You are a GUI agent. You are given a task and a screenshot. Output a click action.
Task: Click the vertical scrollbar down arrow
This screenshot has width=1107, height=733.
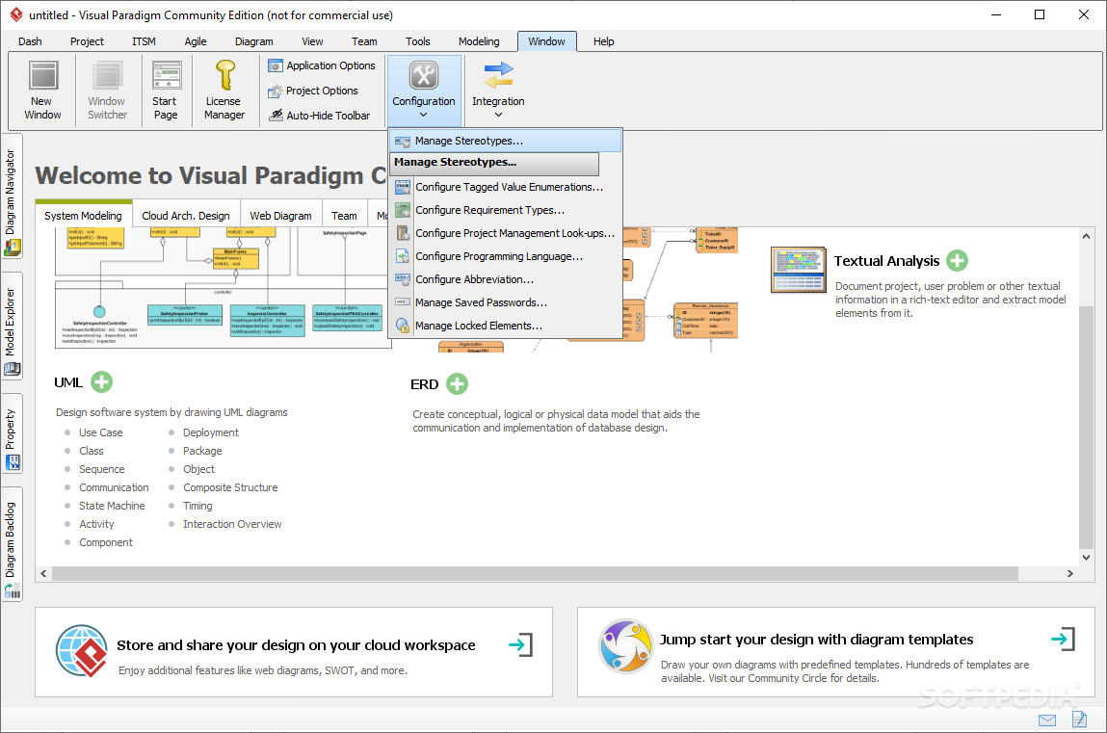click(1087, 558)
